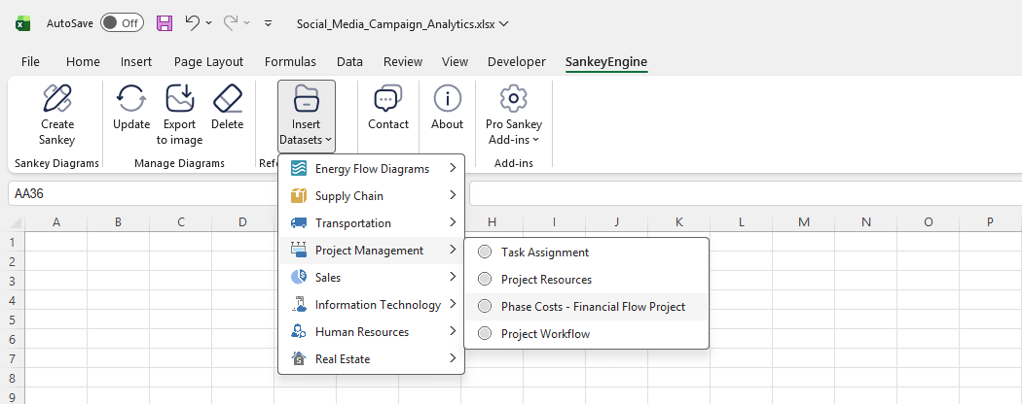The width and height of the screenshot is (1022, 404).
Task: Click the formula bar input
Action: (745, 194)
